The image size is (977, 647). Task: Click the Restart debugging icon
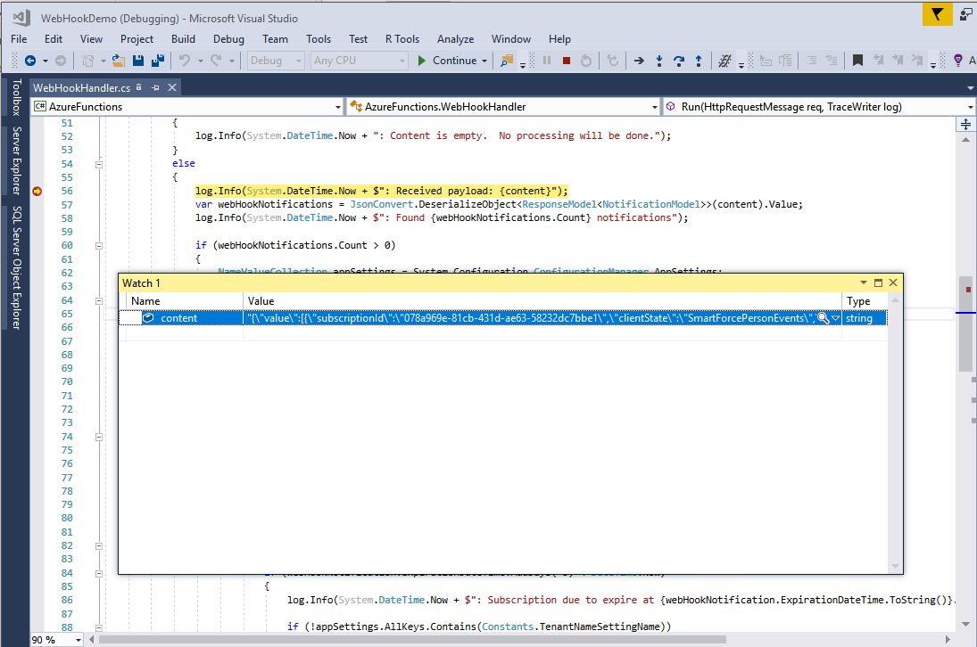pyautogui.click(x=585, y=61)
